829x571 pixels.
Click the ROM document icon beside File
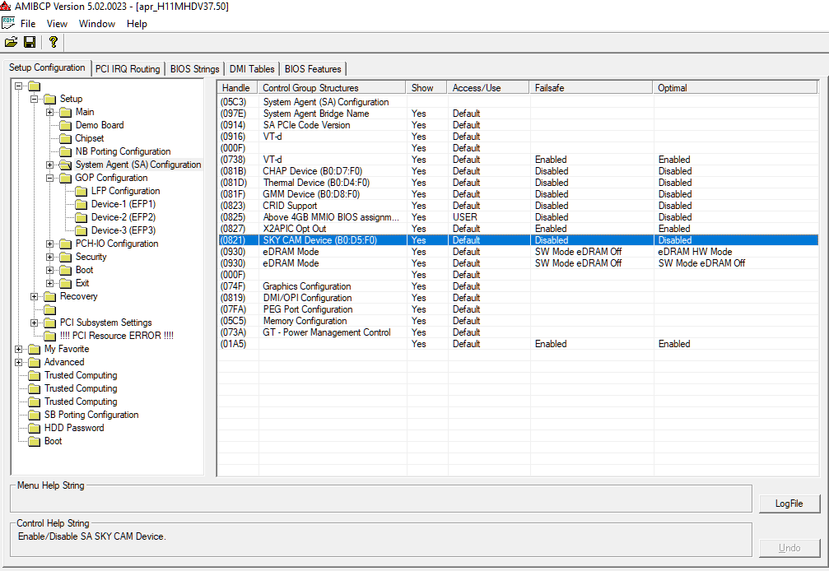(8, 23)
